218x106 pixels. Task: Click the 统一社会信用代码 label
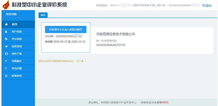tap(106, 41)
